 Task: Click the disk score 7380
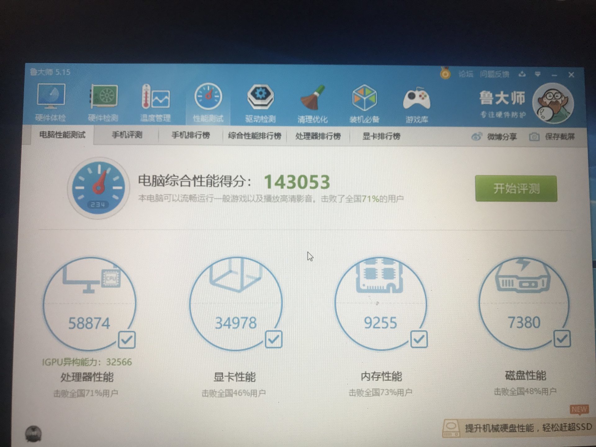point(524,322)
